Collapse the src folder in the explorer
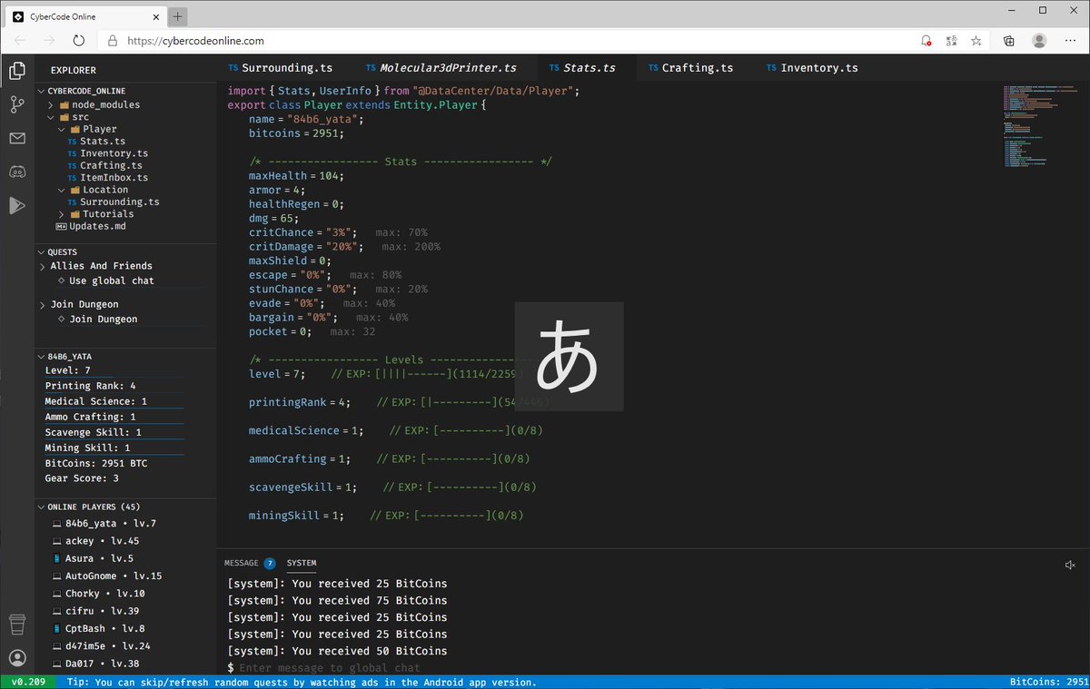The image size is (1090, 689). pos(52,117)
